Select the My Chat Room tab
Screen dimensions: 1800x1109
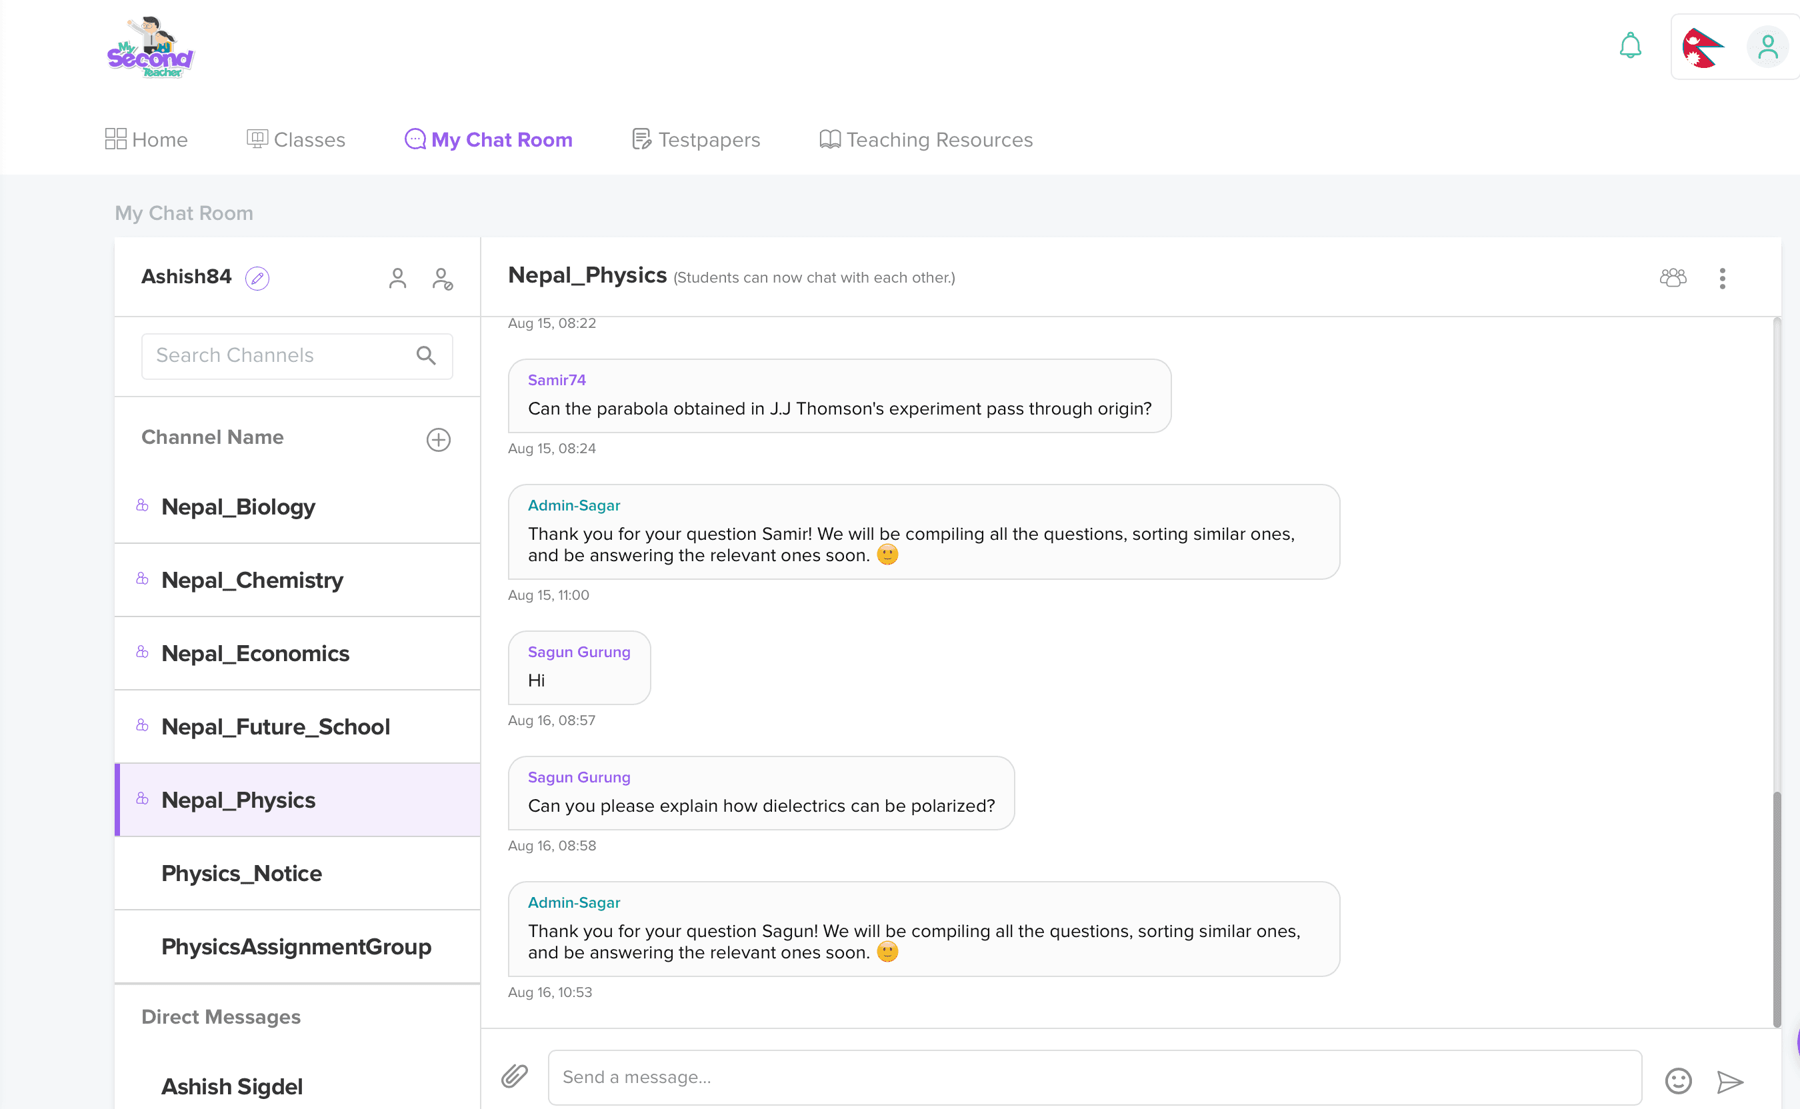(x=488, y=139)
